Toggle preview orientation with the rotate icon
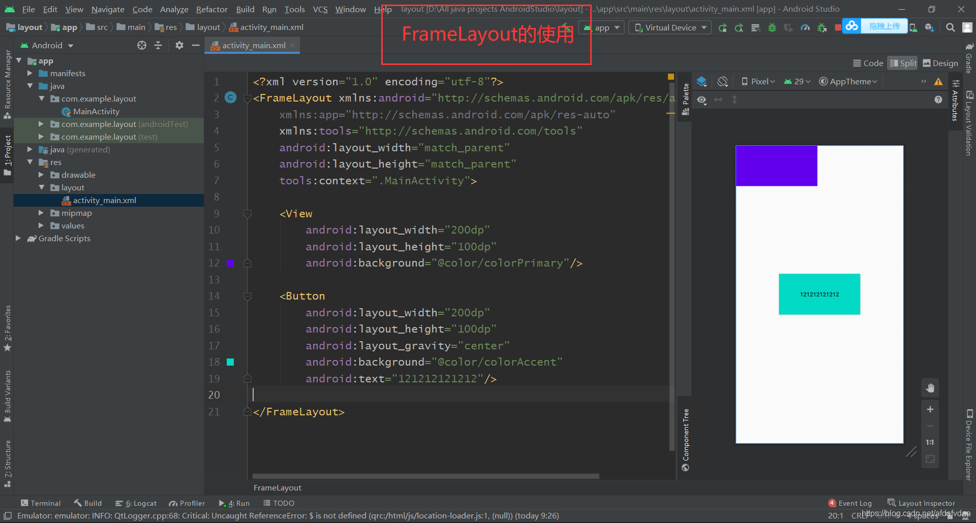The width and height of the screenshot is (976, 523). 722,81
